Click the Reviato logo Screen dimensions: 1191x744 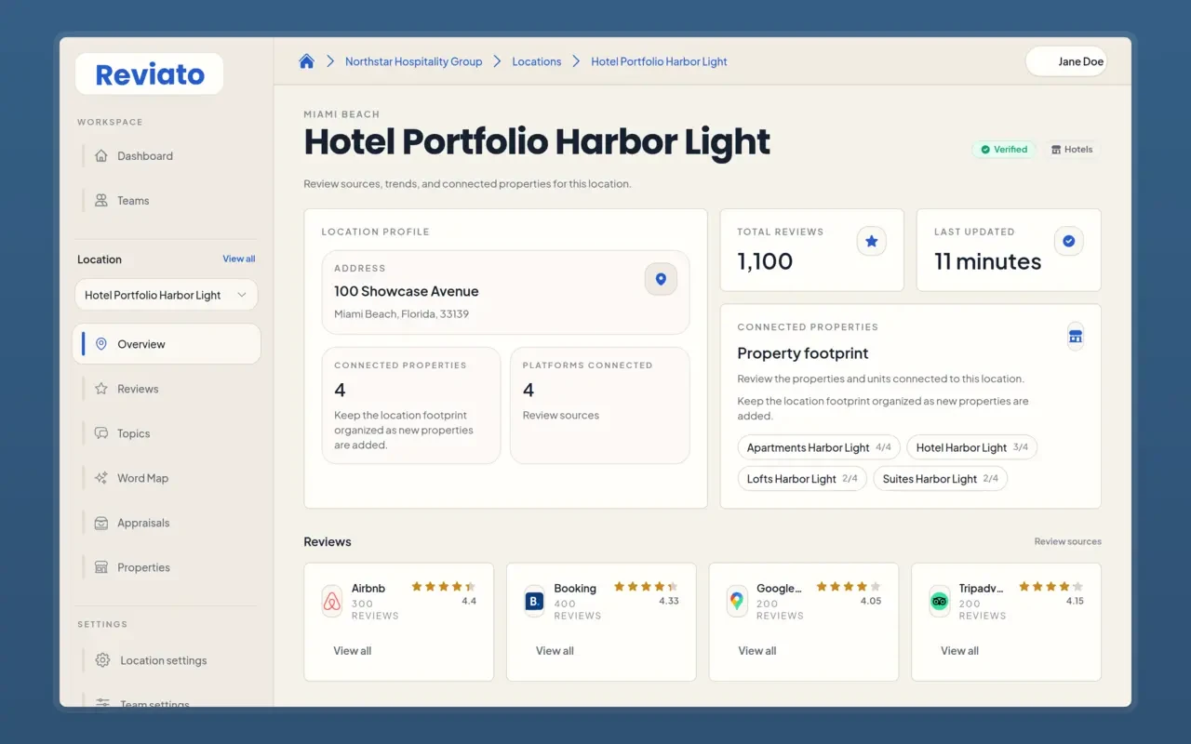150,74
